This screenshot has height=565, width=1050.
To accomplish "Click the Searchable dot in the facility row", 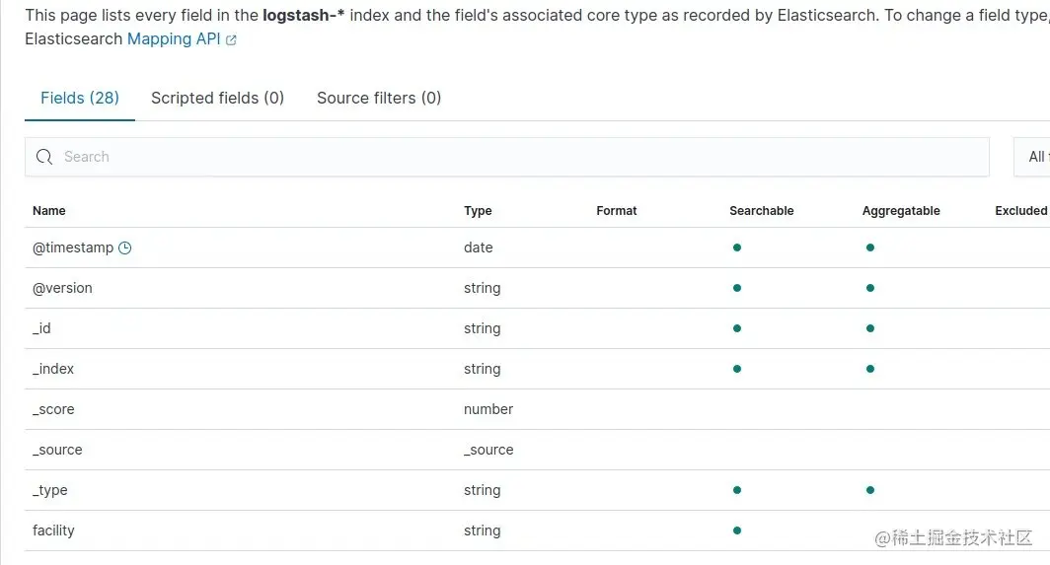I will point(737,530).
